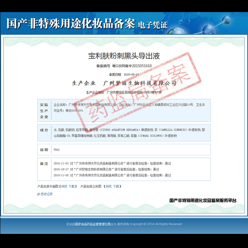The width and height of the screenshot is (248, 248).
Task: Click the company name 广州梦丽生物科技有限公司
Action: 140,83
